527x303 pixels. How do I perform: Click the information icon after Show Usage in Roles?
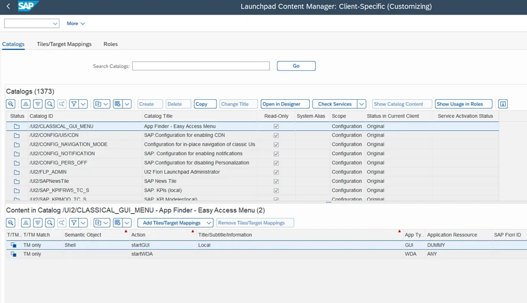pos(503,104)
